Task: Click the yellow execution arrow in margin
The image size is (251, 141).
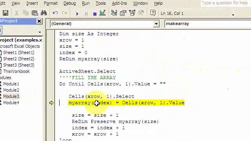Action: (51, 103)
